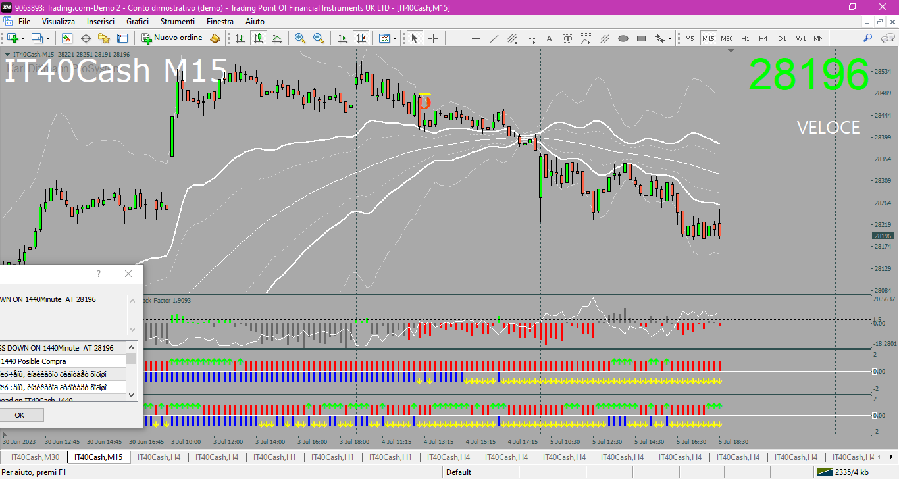Switch timeframe to D1
The width and height of the screenshot is (899, 479).
[782, 38]
